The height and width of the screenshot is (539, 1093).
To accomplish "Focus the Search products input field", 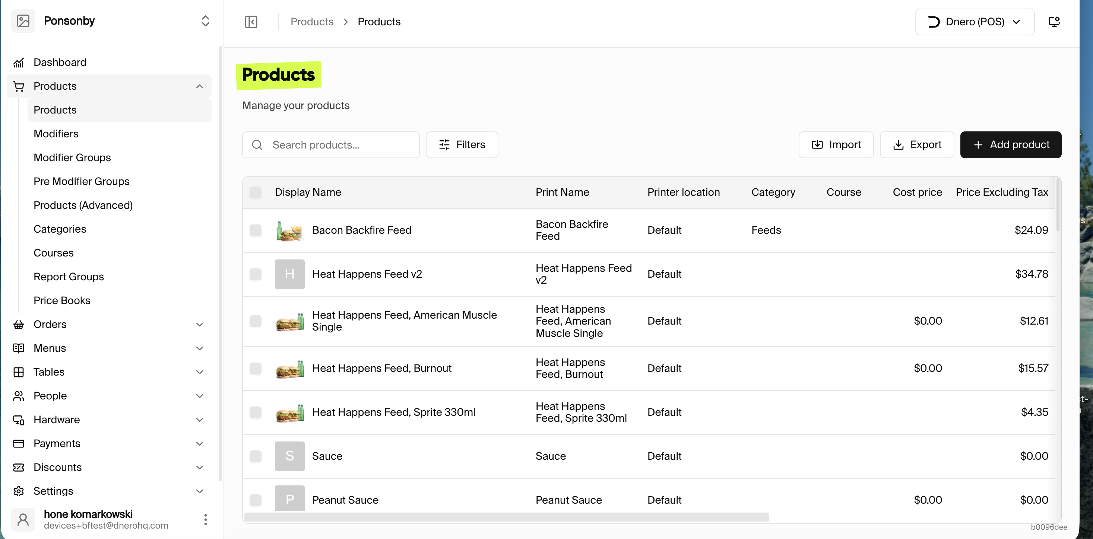I will (330, 144).
